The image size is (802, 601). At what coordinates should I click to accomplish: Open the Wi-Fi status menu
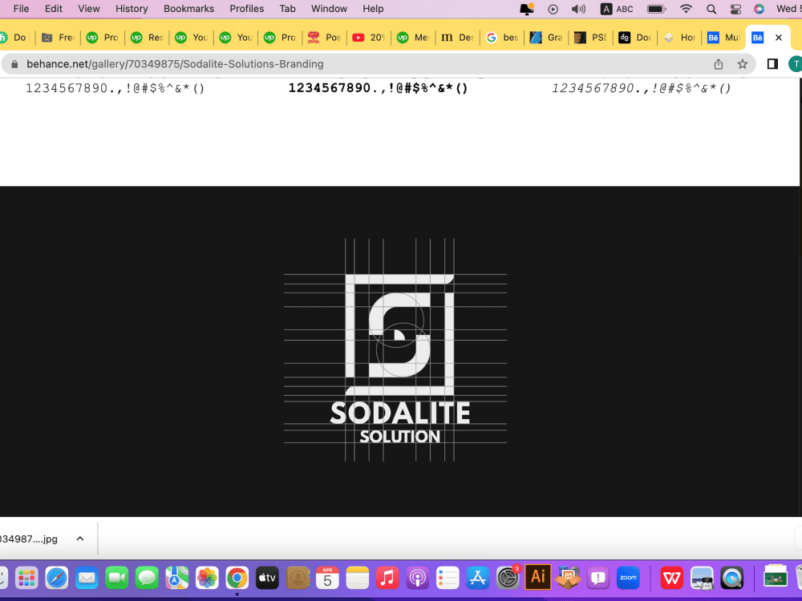point(686,9)
